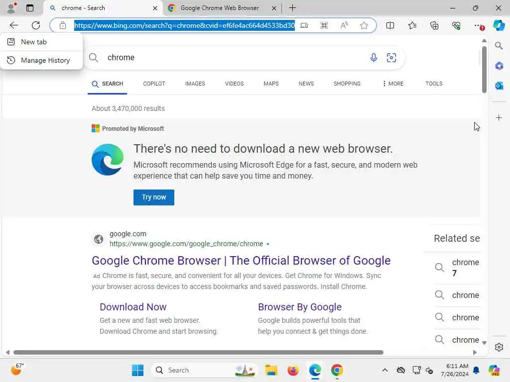The image size is (510, 382).
Task: Open the tab actions menu icon
Action: 29,8
